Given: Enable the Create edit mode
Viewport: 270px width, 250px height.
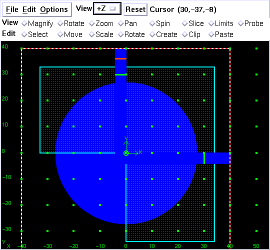Looking at the screenshot, I should click(163, 34).
